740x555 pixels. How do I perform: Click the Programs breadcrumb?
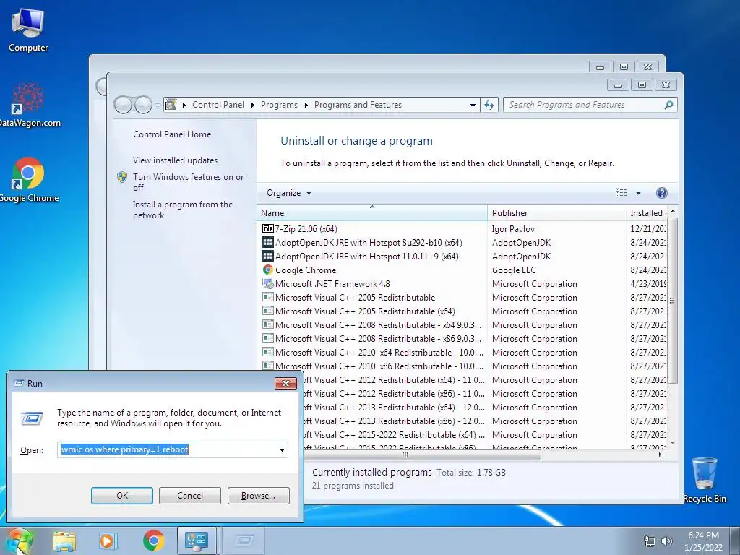point(279,105)
